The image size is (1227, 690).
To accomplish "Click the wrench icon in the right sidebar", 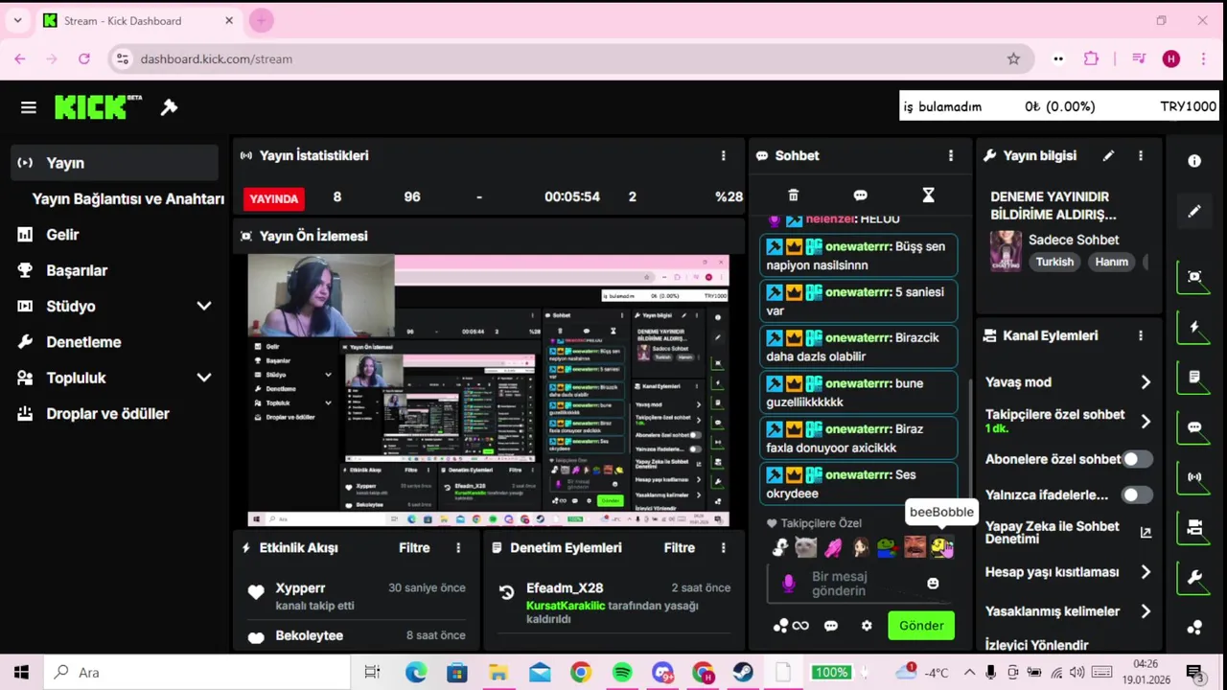I will point(1194,578).
